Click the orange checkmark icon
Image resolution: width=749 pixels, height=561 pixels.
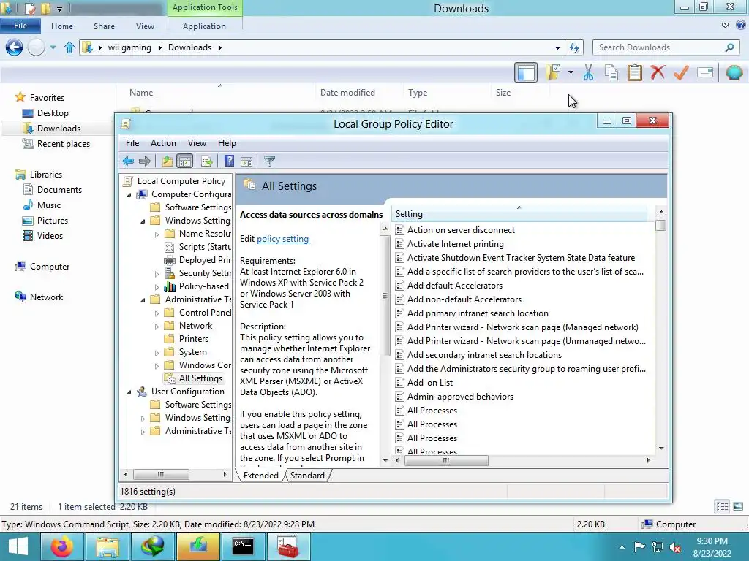[x=681, y=72]
